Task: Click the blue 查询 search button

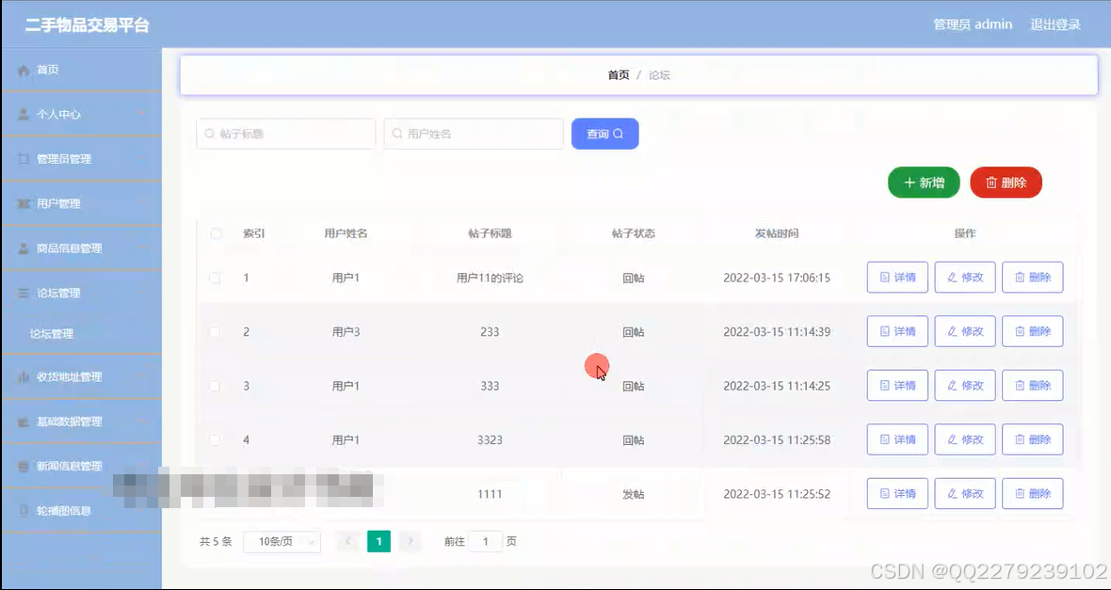Action: pos(604,134)
